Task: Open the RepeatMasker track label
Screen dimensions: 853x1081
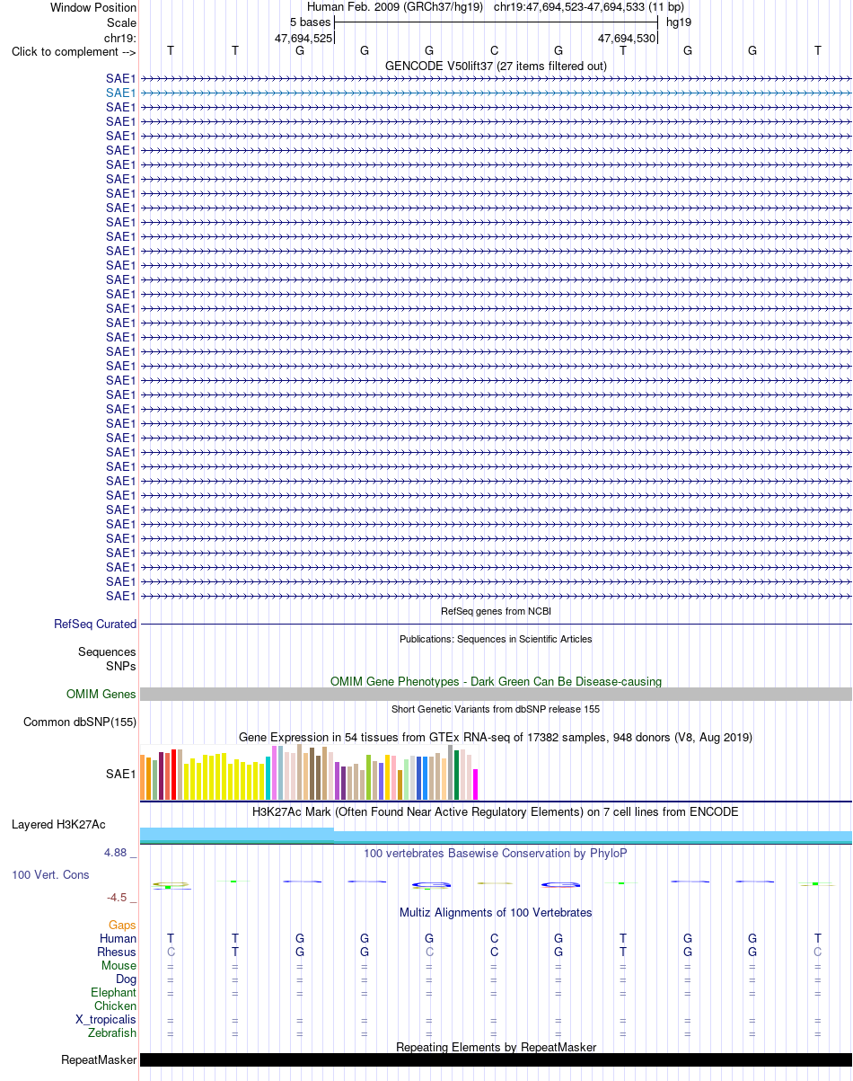Action: (99, 1060)
